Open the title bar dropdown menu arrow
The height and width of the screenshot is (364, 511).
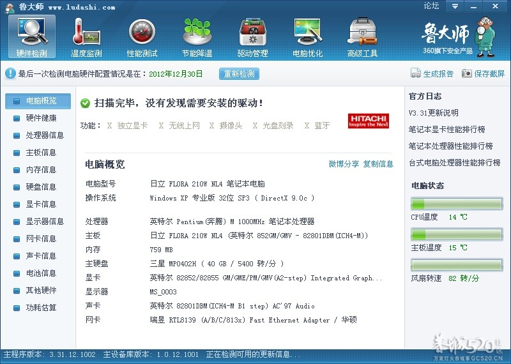pos(455,6)
